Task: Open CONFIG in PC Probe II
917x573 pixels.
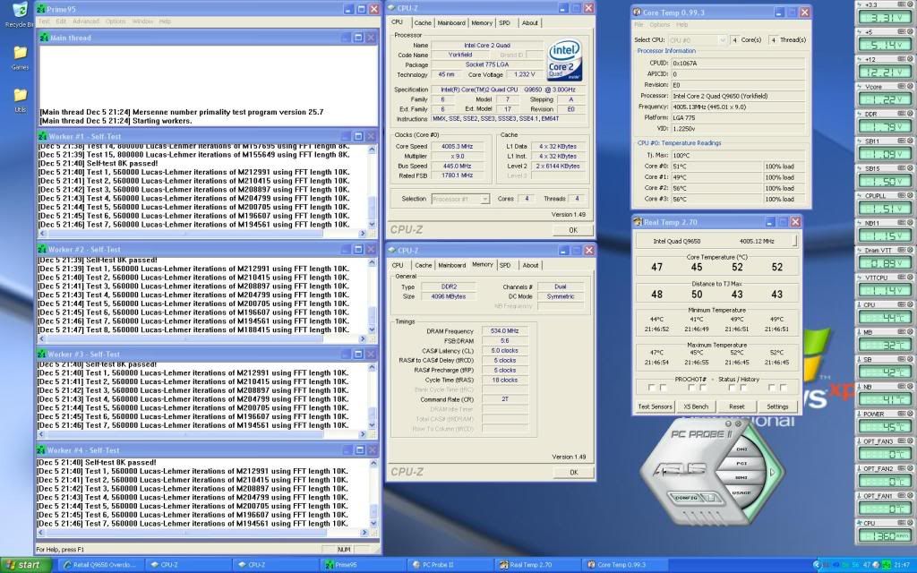Action: (686, 498)
